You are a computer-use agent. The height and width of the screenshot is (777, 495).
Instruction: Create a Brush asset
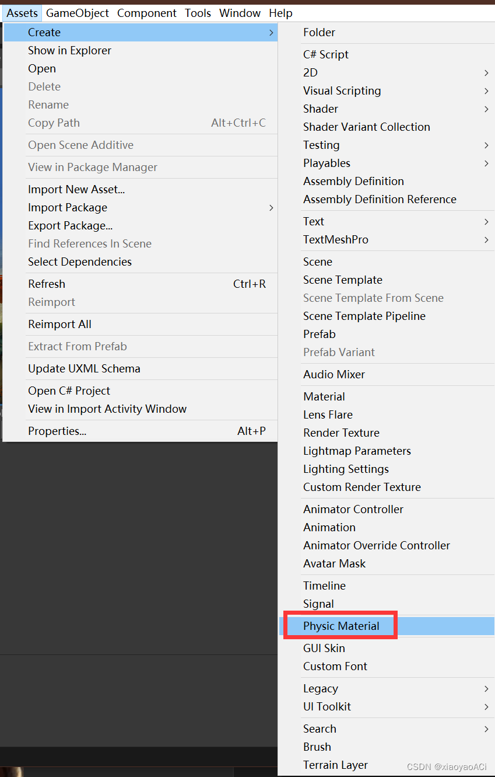point(387,747)
